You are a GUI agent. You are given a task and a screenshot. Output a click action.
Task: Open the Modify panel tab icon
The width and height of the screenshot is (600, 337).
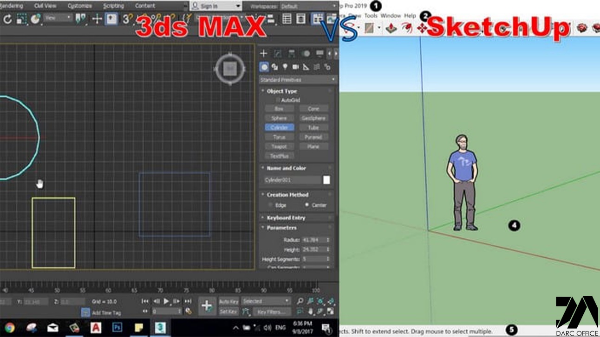278,54
